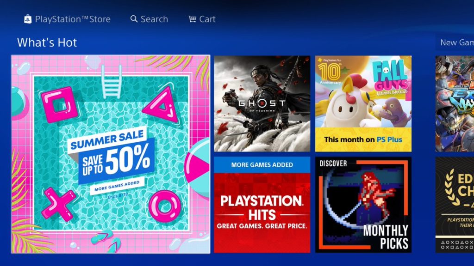Click the PS Plus 10th Anniversary badge

(330, 71)
